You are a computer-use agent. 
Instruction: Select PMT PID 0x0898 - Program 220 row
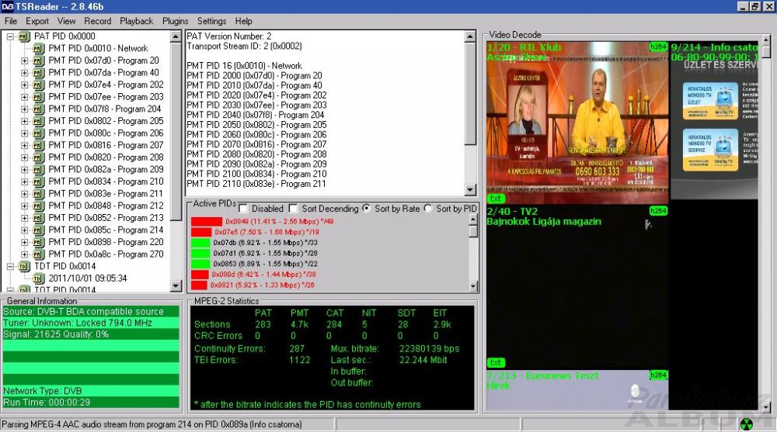106,243
